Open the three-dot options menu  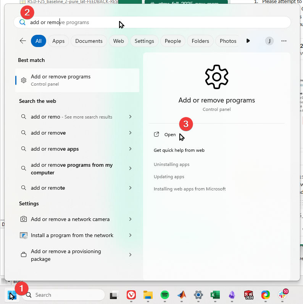pyautogui.click(x=284, y=41)
